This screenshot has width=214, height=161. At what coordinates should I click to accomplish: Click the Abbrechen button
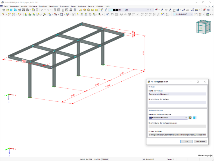tap(200, 142)
